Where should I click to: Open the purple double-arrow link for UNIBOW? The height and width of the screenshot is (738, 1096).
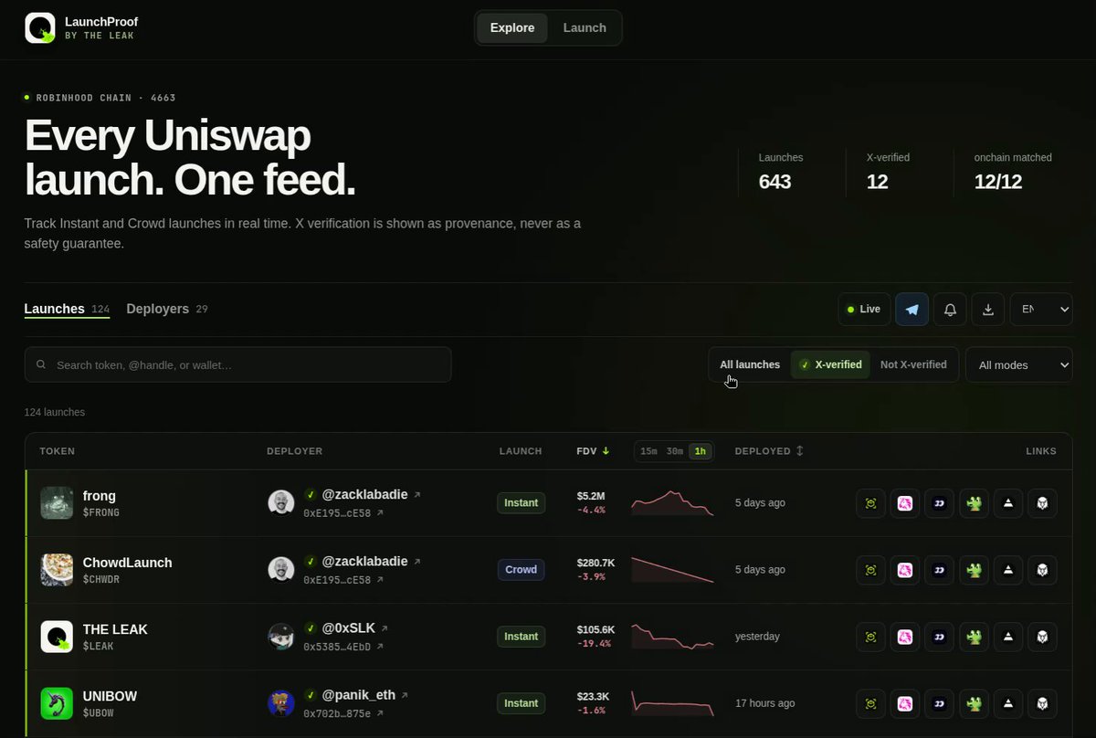point(939,703)
